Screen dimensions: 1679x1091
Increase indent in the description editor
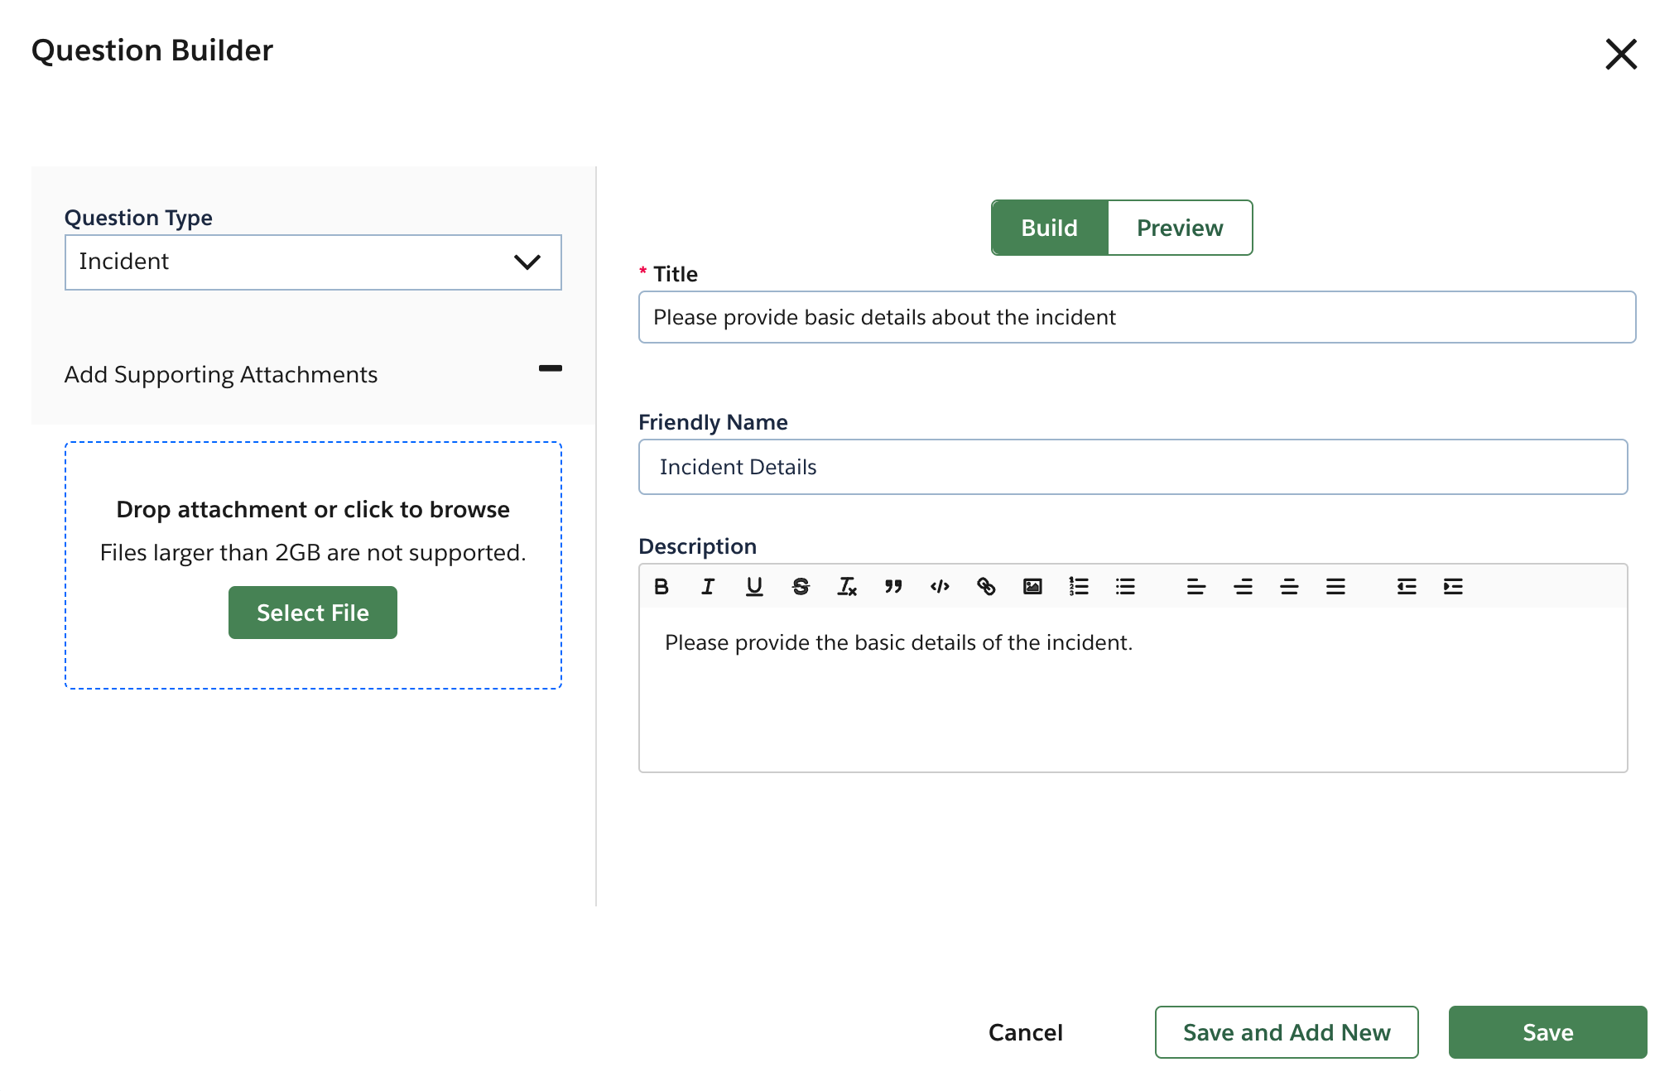1453,587
